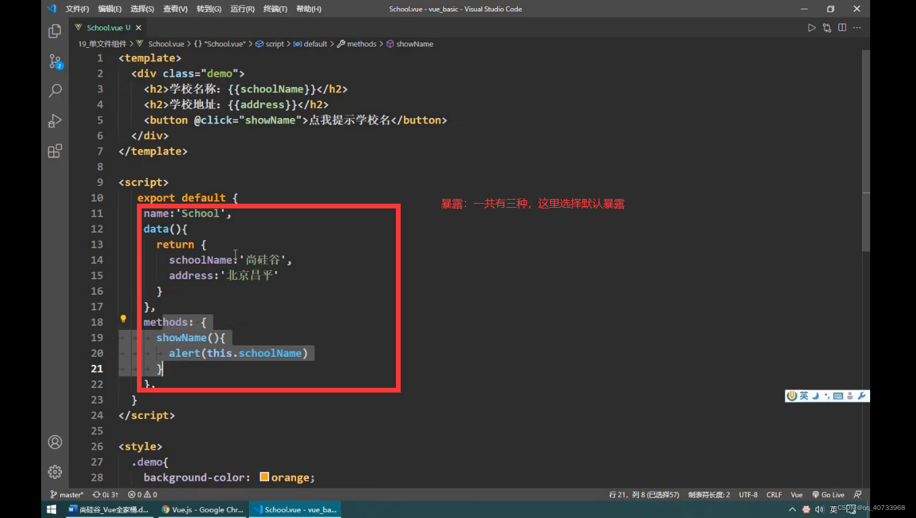Screen dimensions: 916x518
Task: Open the 转到(G) menu
Action: [209, 9]
